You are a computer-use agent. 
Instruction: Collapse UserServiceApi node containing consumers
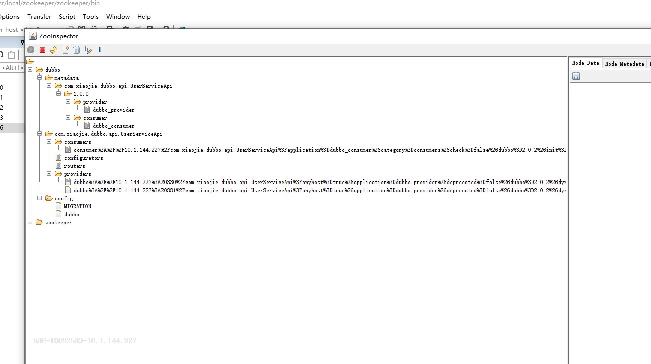40,134
